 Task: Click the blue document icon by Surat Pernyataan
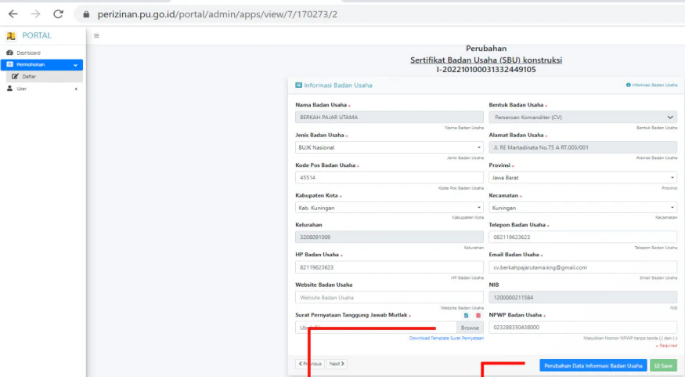pyautogui.click(x=466, y=315)
